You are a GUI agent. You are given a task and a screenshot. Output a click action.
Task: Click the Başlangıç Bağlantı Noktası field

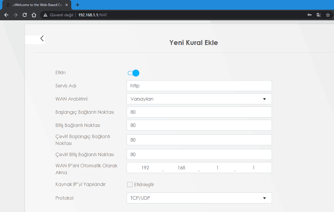[x=199, y=112]
